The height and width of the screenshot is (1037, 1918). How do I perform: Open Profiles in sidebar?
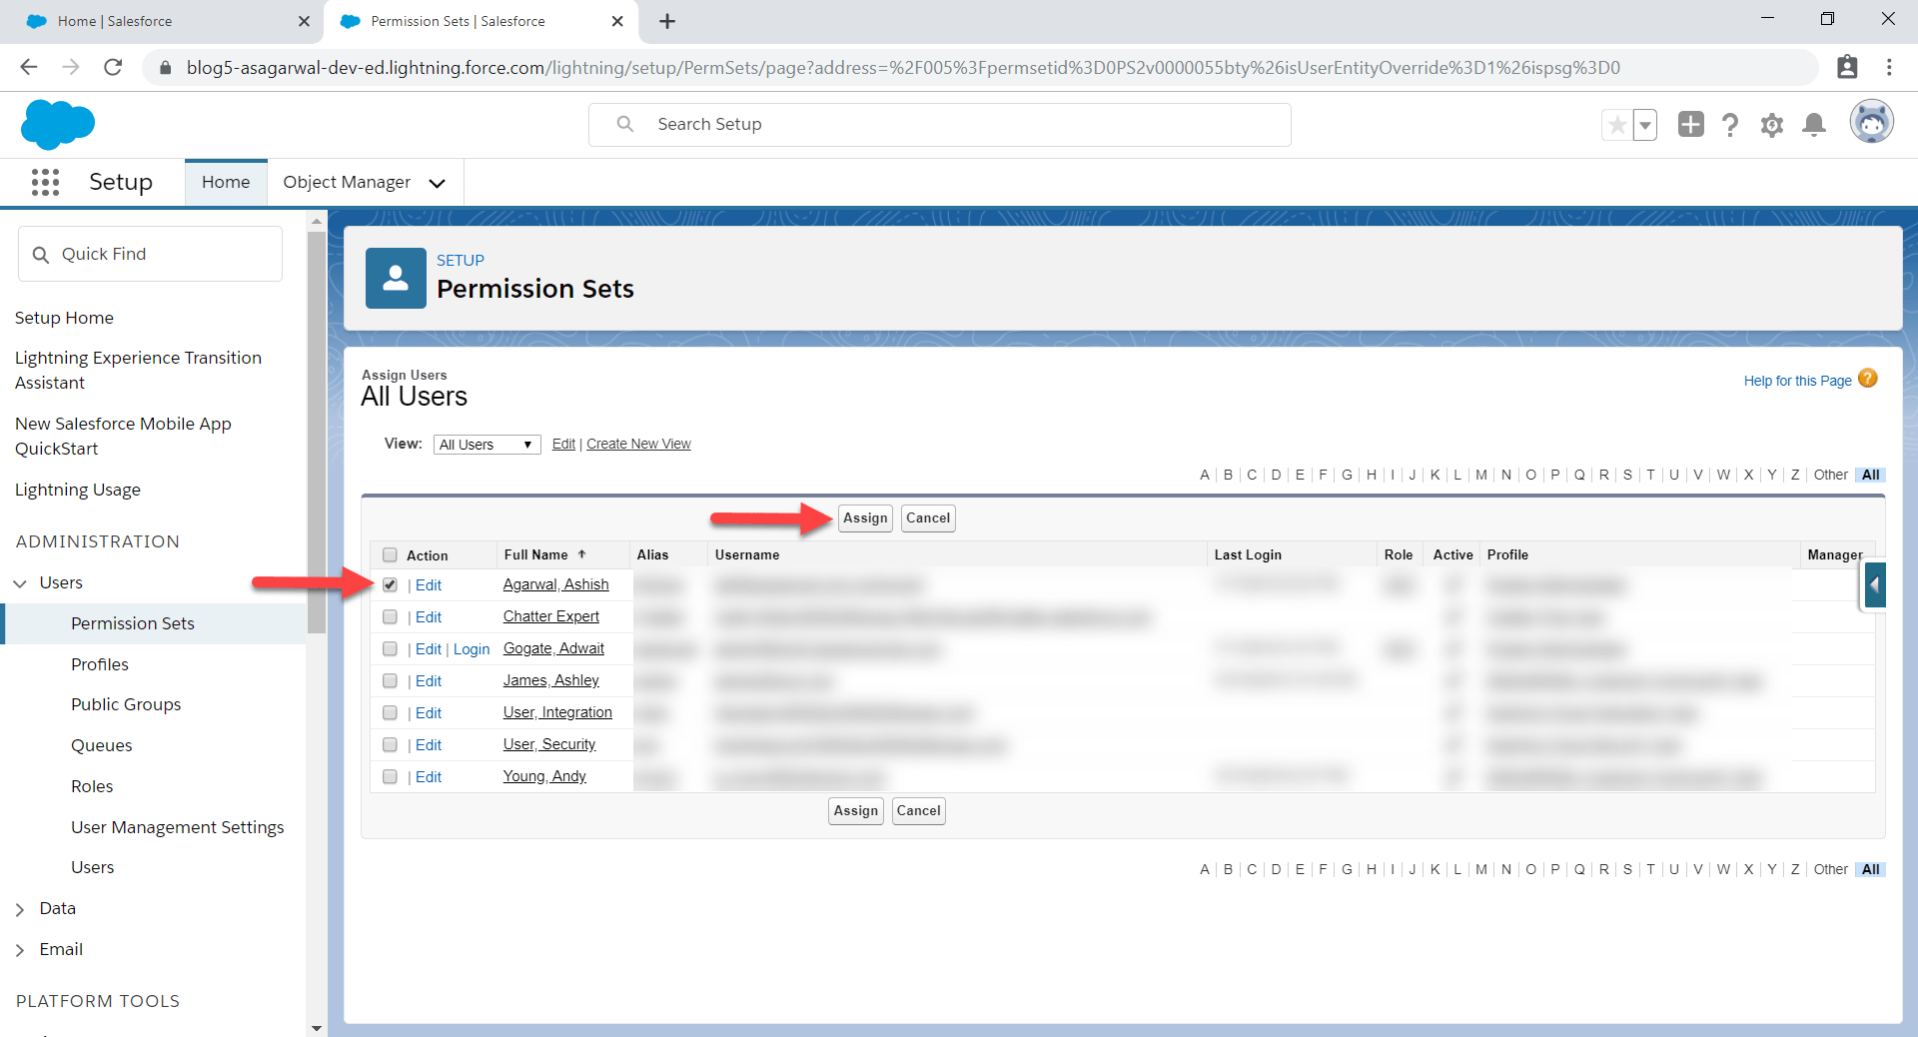tap(100, 664)
